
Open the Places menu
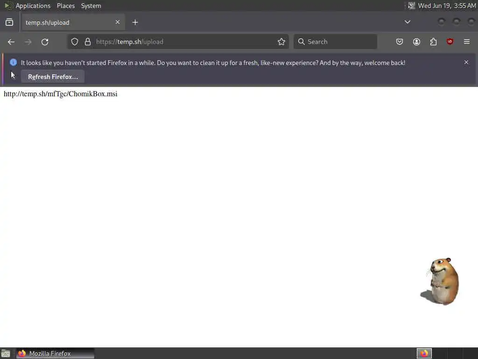click(66, 6)
